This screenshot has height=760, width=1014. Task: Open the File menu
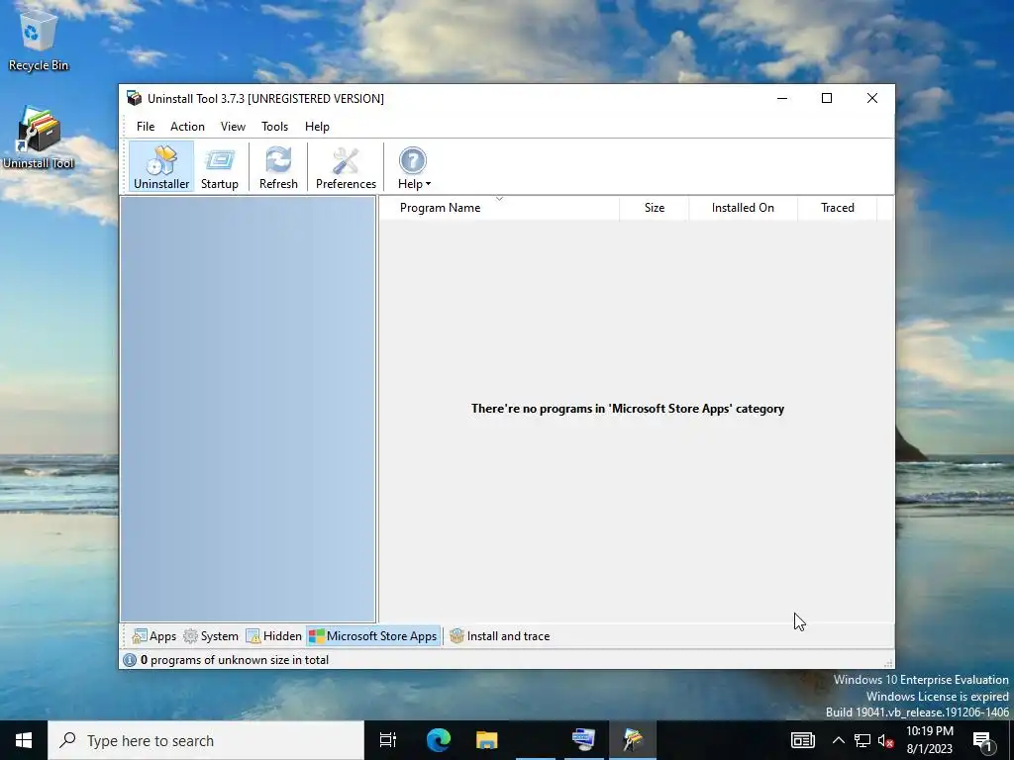click(146, 127)
